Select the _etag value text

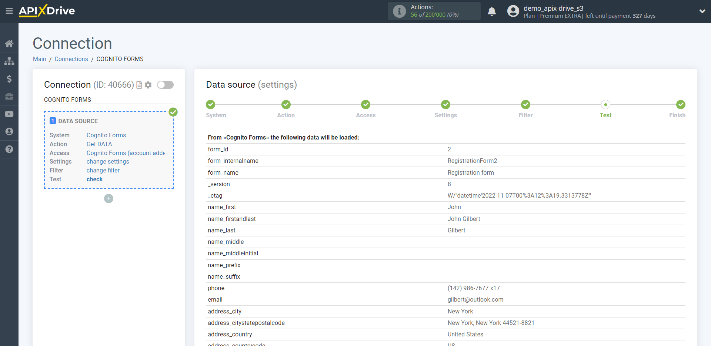(519, 196)
